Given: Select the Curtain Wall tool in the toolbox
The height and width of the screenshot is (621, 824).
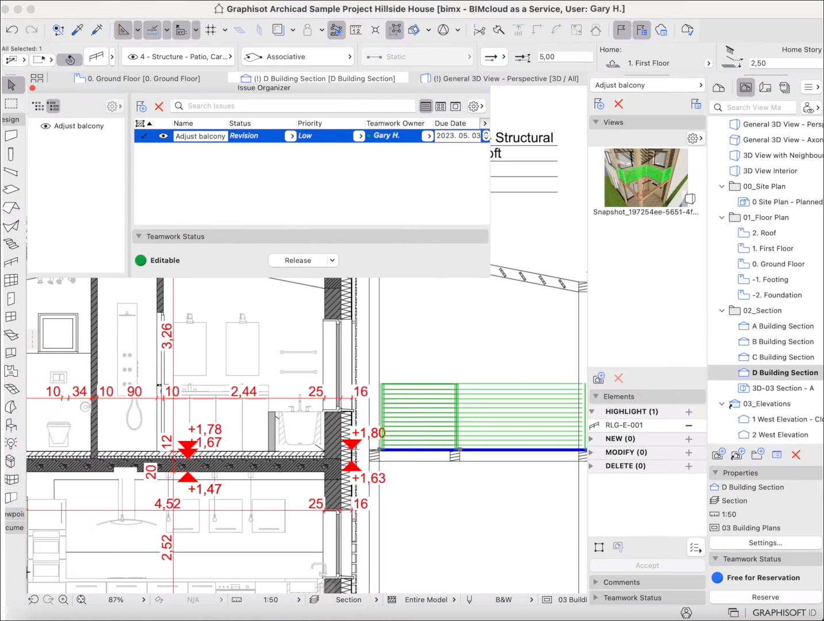Looking at the screenshot, I should [11, 280].
